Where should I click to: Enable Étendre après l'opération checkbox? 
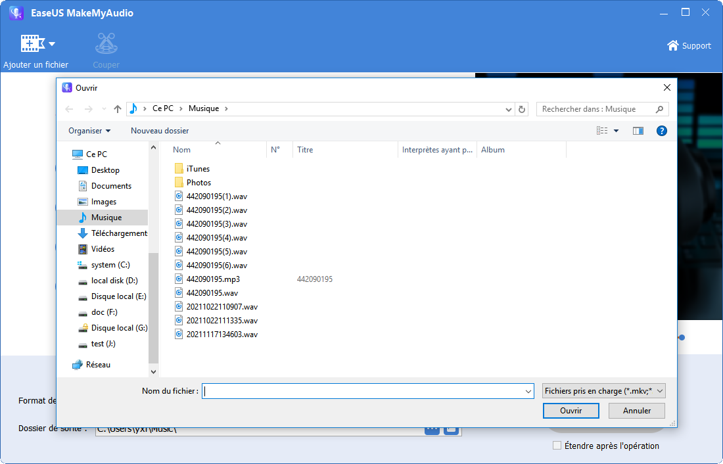click(x=557, y=446)
